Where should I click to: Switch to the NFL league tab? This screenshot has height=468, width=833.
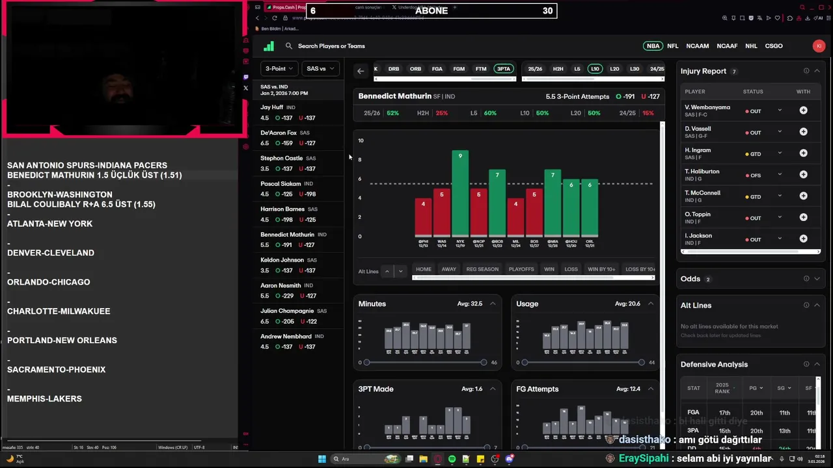(x=673, y=46)
